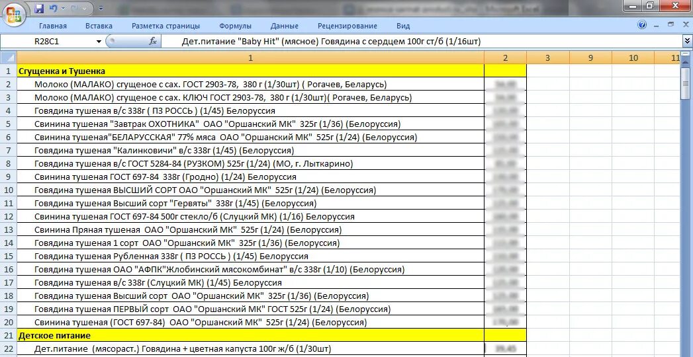Switch to Разметка страницы tab
The image size is (693, 357).
pos(165,26)
